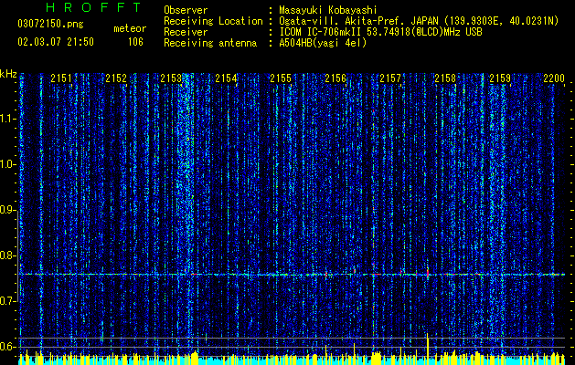The image size is (575, 365).
Task: Click the 2156 time marker
Action: click(x=335, y=78)
